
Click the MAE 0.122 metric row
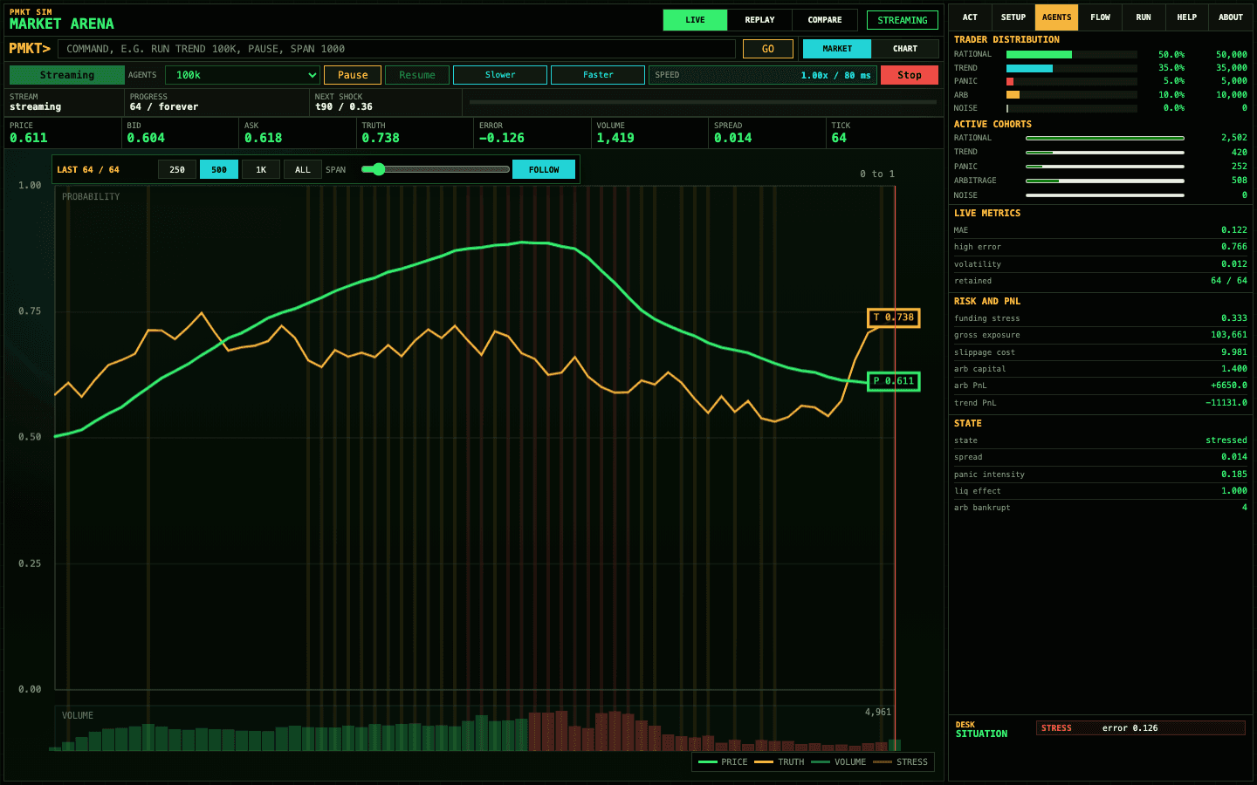1101,230
